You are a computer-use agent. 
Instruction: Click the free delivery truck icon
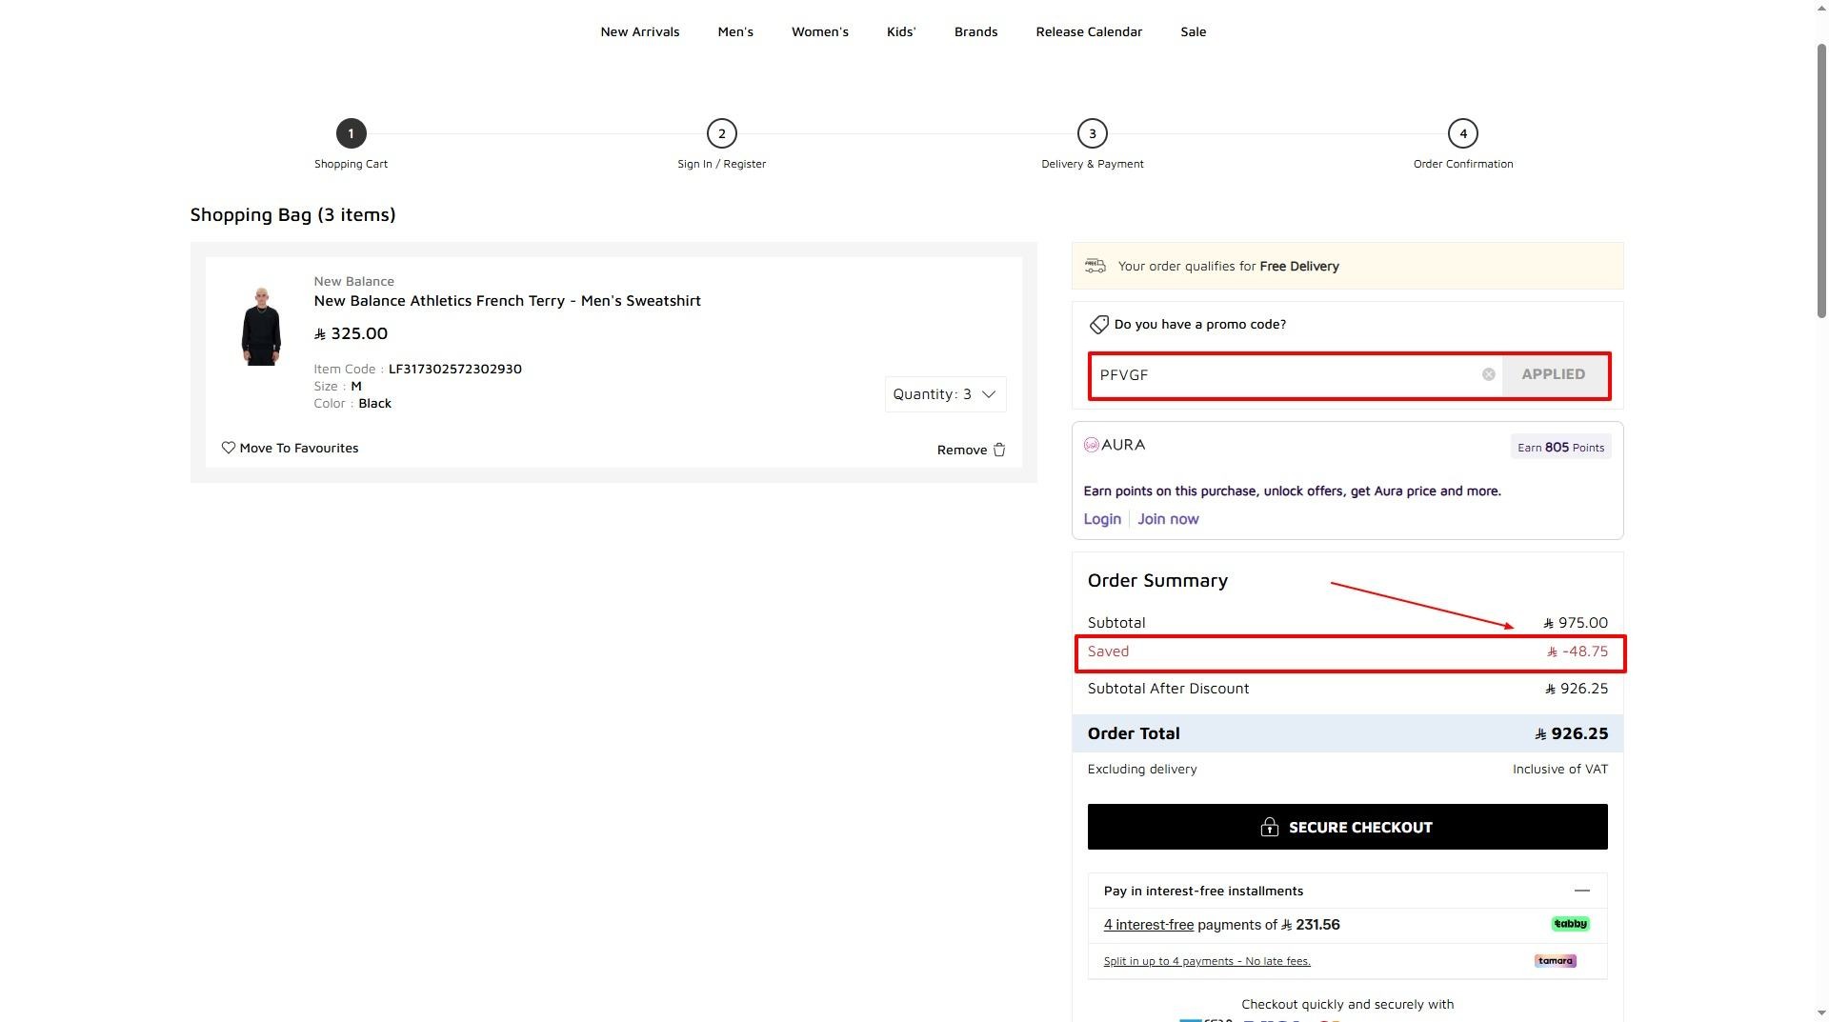(x=1095, y=266)
